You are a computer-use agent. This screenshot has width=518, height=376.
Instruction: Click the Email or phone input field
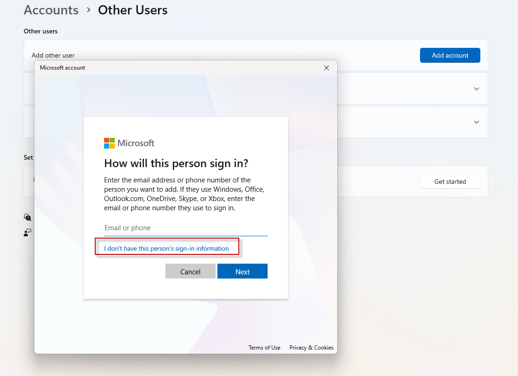coord(186,228)
